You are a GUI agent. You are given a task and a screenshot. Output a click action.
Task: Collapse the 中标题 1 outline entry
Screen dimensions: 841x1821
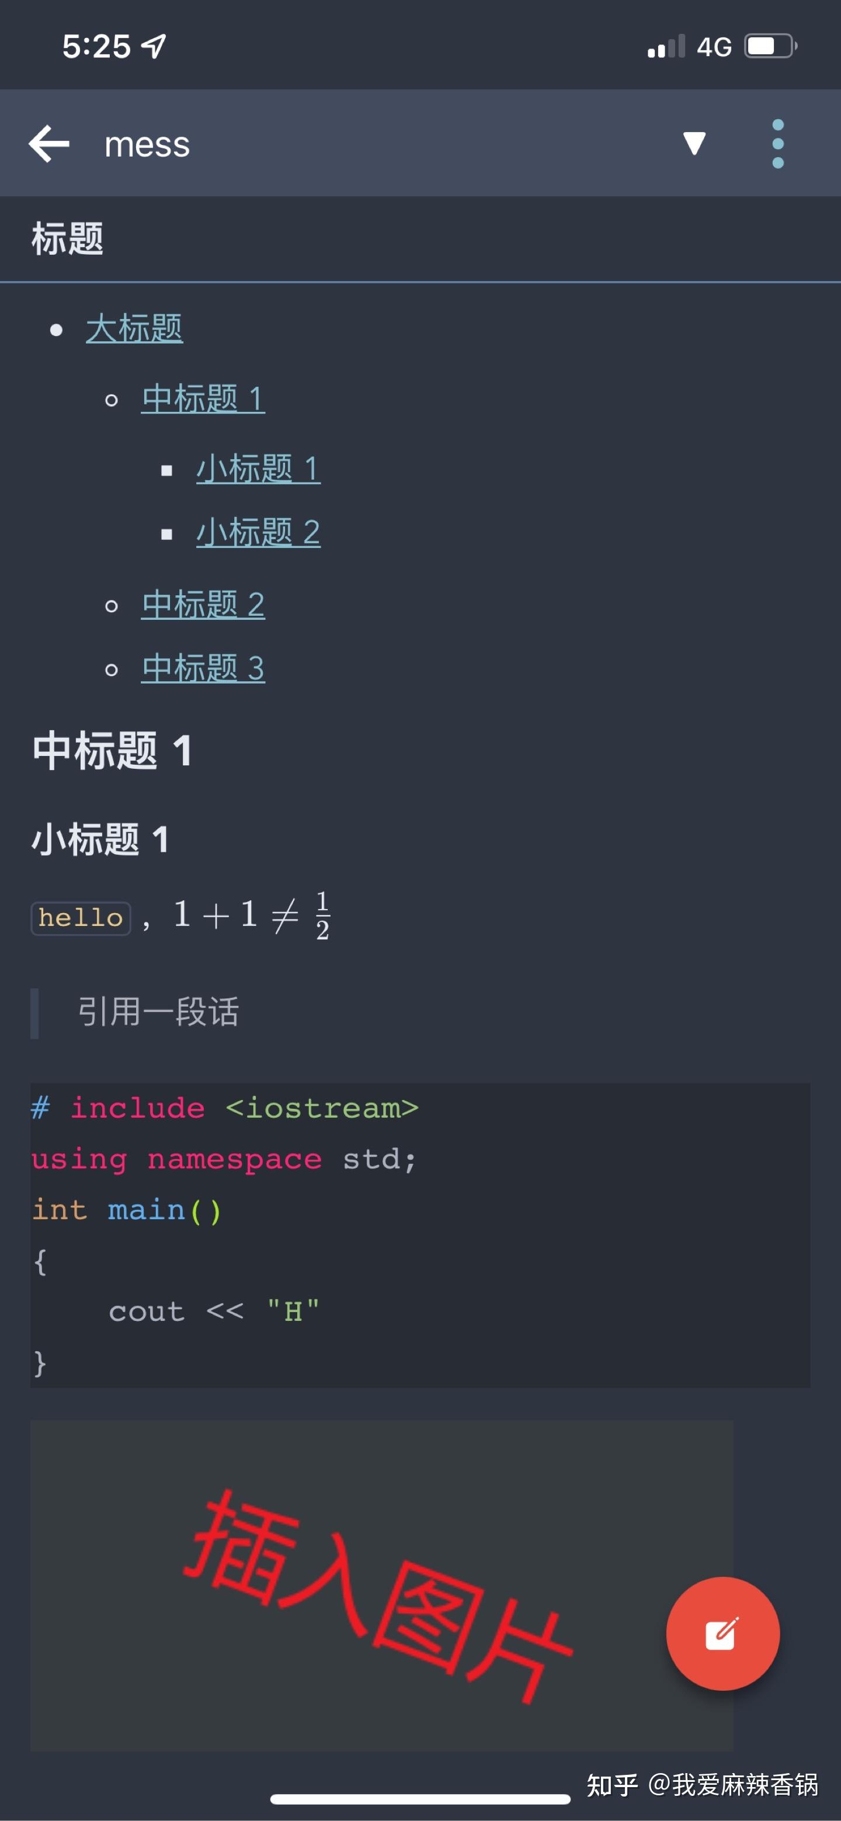[x=203, y=400]
